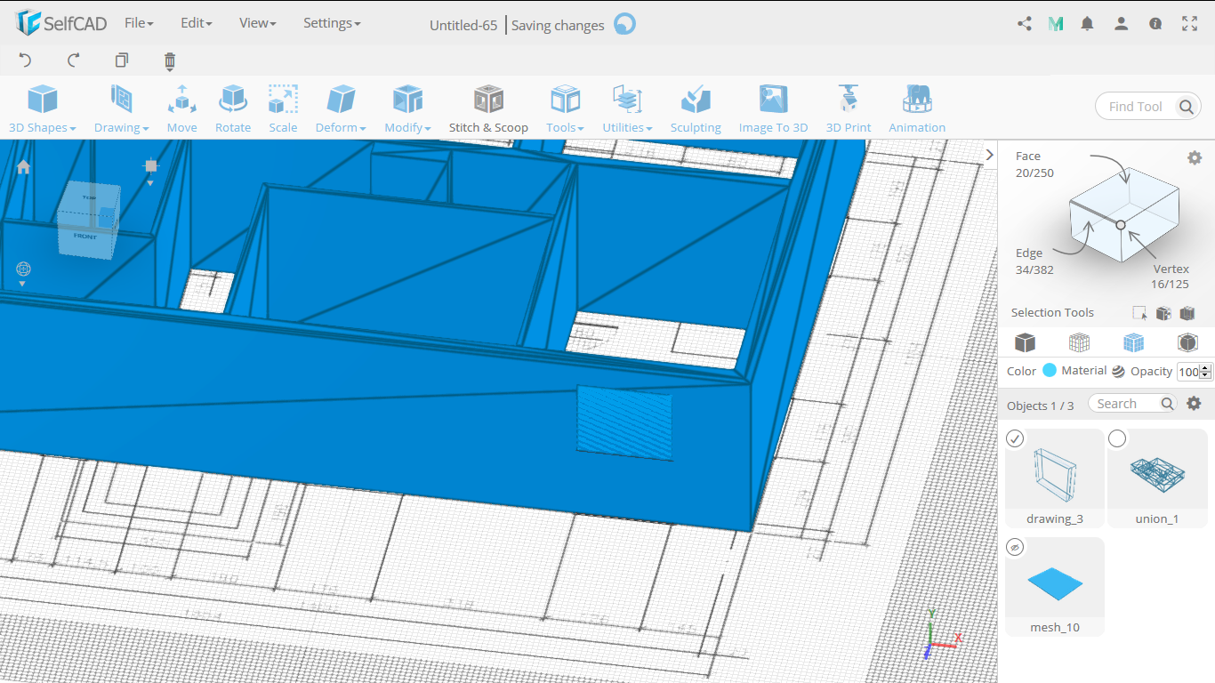This screenshot has width=1215, height=683.
Task: Toggle fullscreen mode icon
Action: point(1189,24)
